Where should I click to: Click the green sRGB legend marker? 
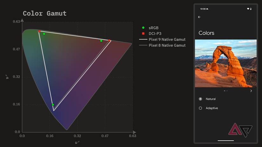[143, 28]
